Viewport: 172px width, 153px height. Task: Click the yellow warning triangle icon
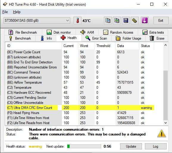[162, 133]
